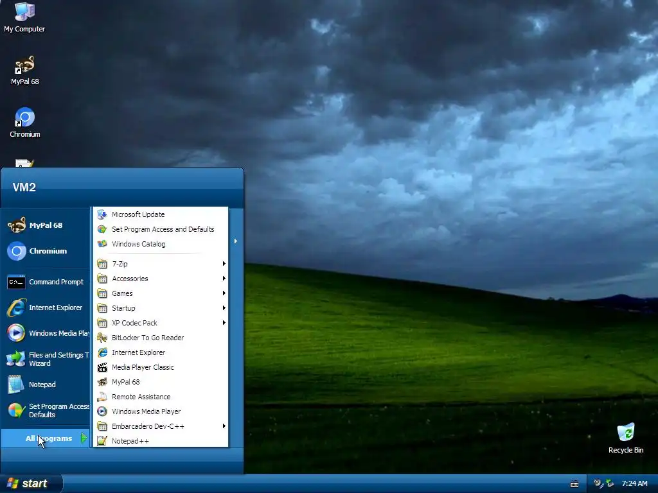Image resolution: width=658 pixels, height=493 pixels.
Task: Open Set Program Access and Defaults in left column
Action: (46, 410)
